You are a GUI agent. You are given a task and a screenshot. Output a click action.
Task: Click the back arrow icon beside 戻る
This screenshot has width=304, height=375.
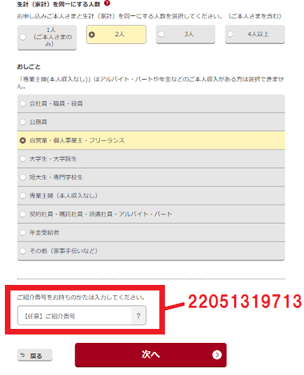click(22, 355)
